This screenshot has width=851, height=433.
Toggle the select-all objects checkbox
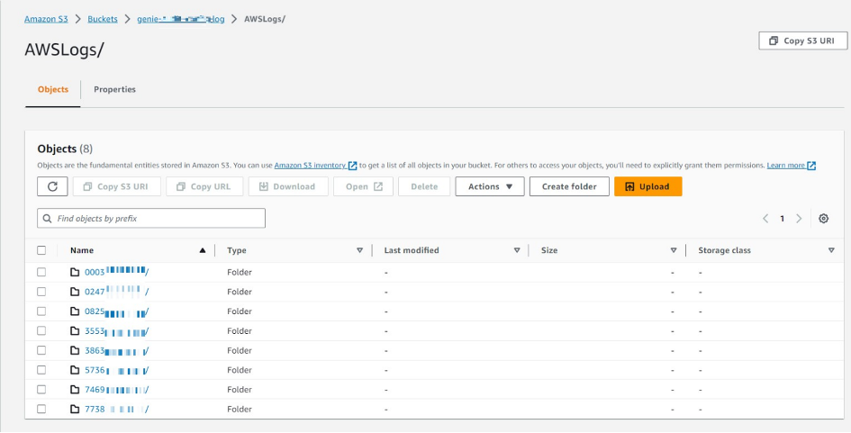coord(41,250)
